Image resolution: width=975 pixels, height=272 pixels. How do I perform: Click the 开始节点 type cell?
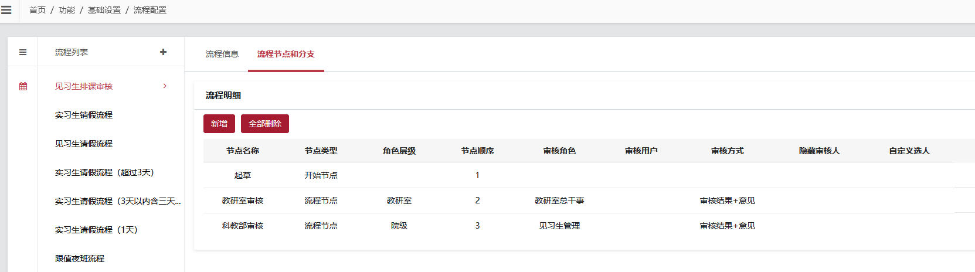(321, 175)
